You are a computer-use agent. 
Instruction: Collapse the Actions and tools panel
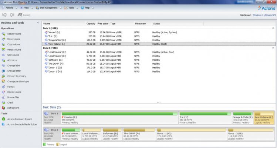[x=38, y=23]
